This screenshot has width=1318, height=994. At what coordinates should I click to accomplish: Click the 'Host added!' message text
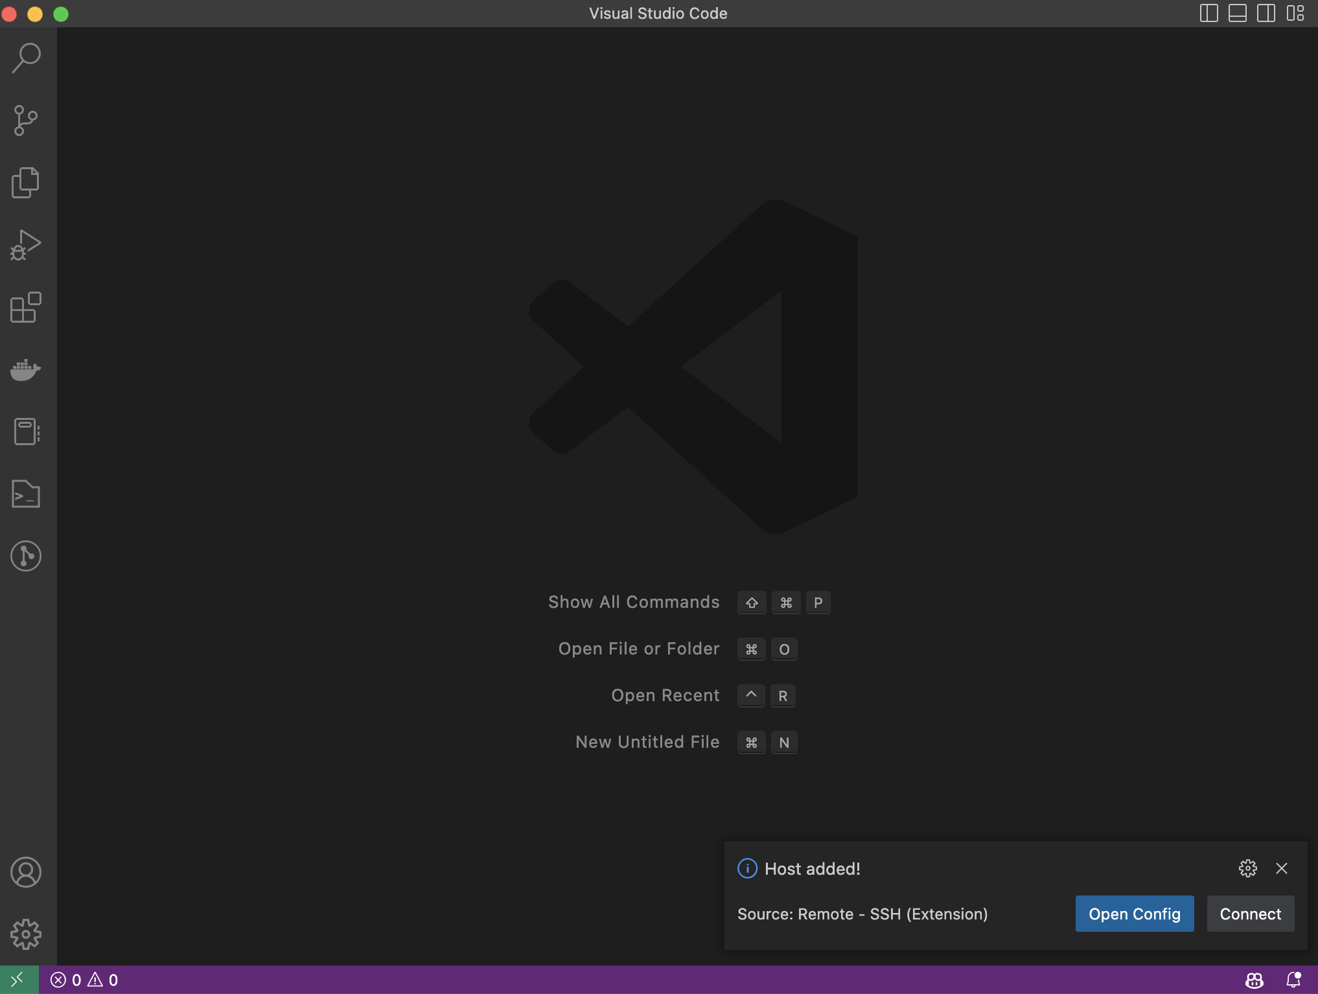(x=813, y=868)
